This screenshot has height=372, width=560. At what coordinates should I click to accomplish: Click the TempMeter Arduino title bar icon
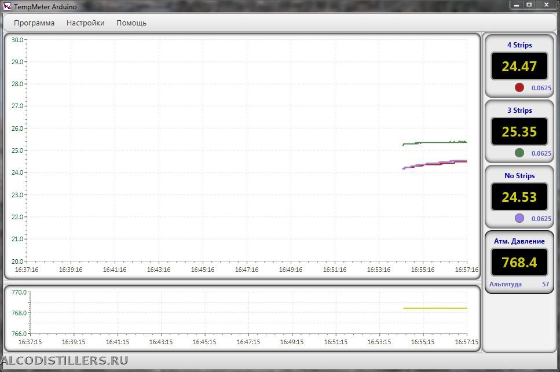click(x=7, y=6)
